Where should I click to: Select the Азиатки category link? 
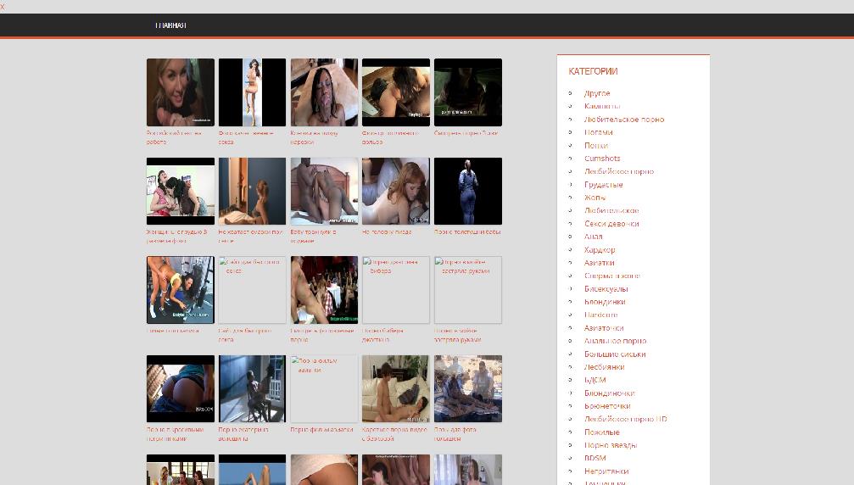599,263
